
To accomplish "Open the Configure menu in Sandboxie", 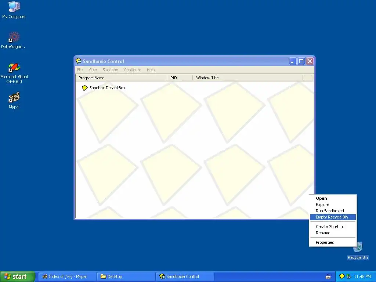I will pyautogui.click(x=132, y=70).
